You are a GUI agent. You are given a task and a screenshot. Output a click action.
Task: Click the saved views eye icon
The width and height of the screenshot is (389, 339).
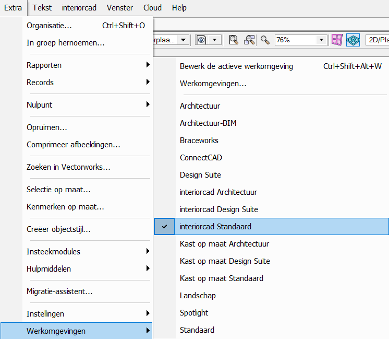201,40
